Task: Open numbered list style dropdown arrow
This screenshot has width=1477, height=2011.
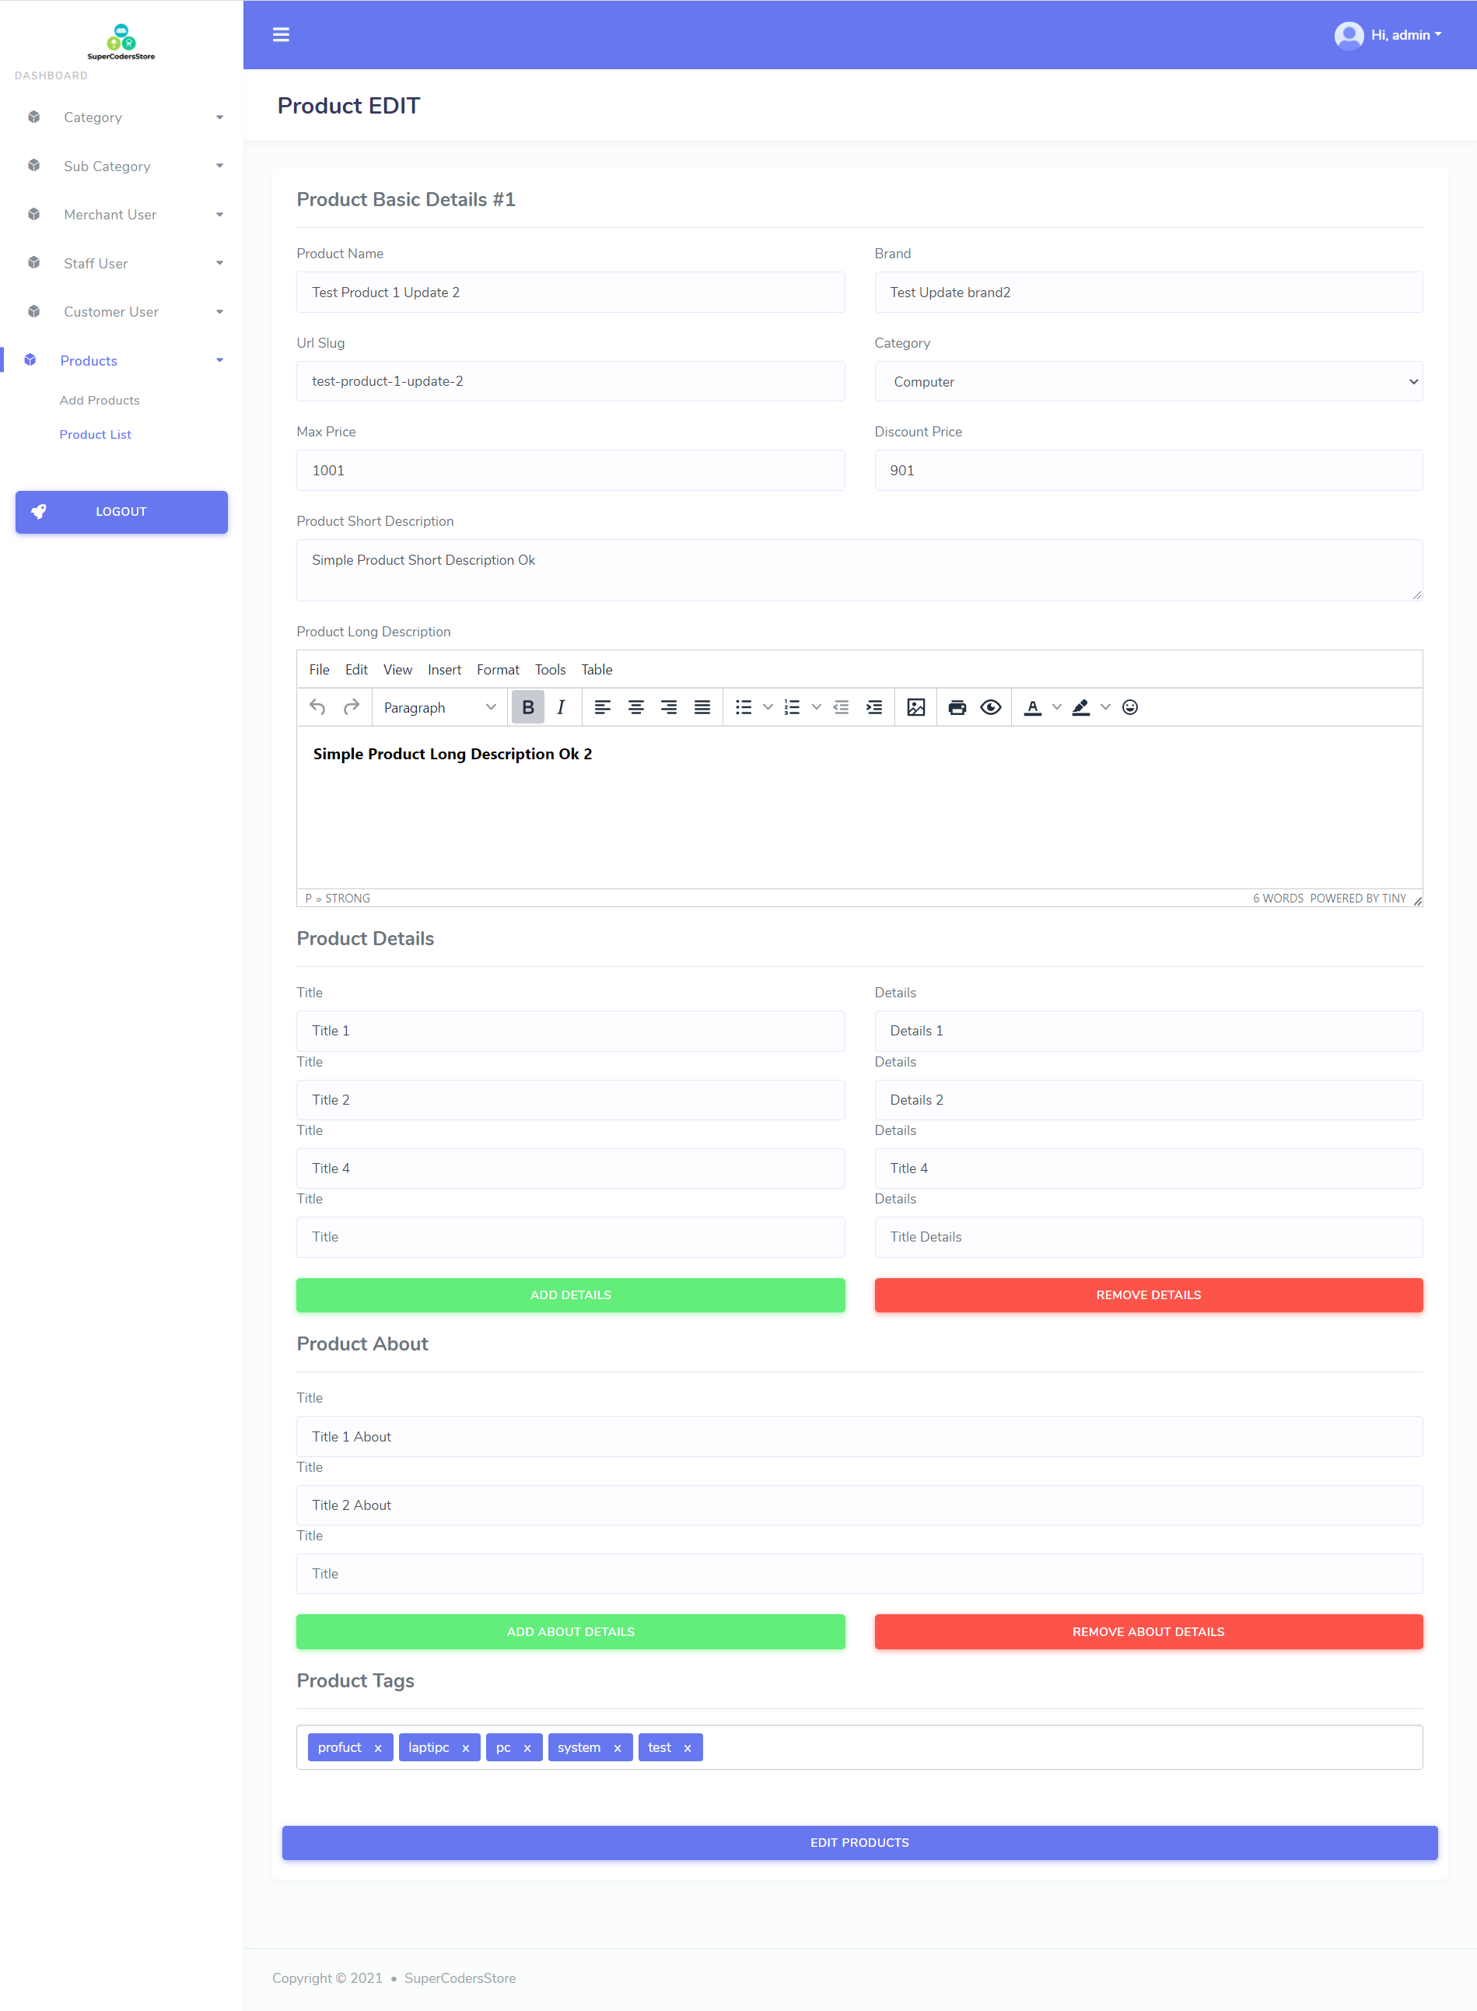Action: 815,707
